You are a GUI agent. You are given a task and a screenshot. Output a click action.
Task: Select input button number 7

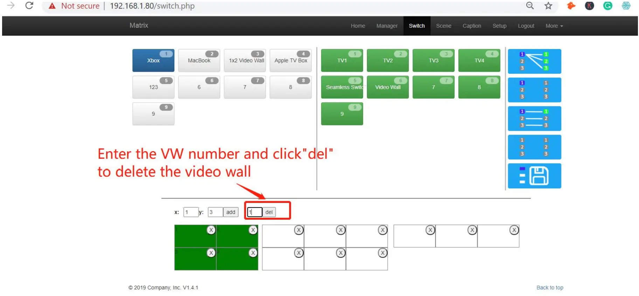pyautogui.click(x=245, y=87)
